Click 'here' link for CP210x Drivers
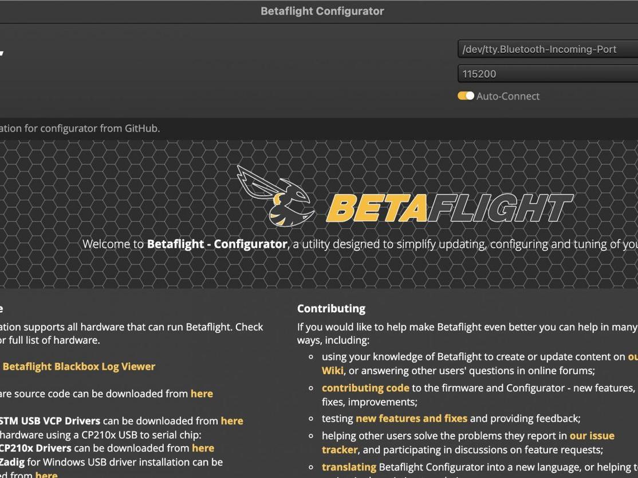 203,448
